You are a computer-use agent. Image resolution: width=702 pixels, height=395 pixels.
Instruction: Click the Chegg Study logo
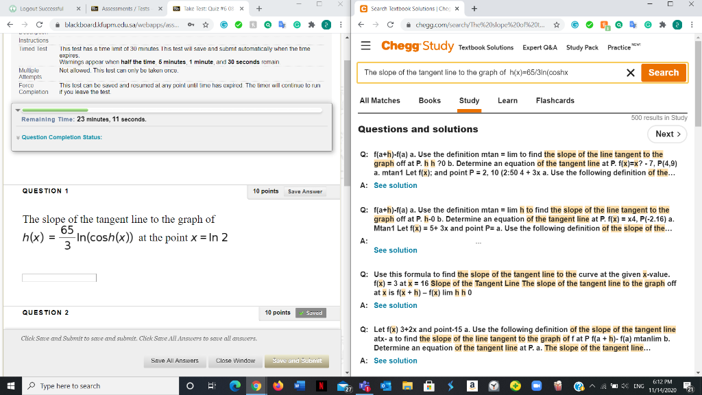tap(417, 46)
